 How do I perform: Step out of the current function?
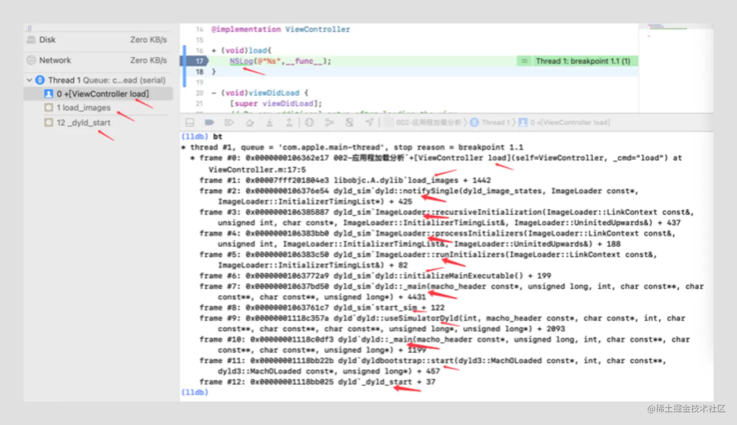click(x=289, y=122)
